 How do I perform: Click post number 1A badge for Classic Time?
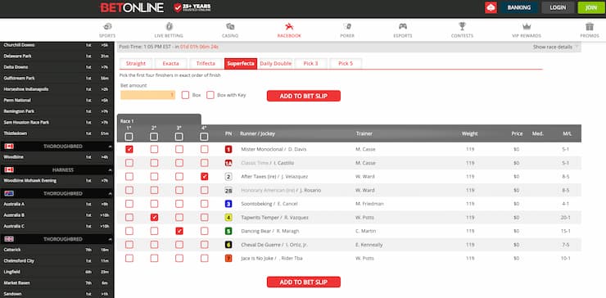[228, 163]
